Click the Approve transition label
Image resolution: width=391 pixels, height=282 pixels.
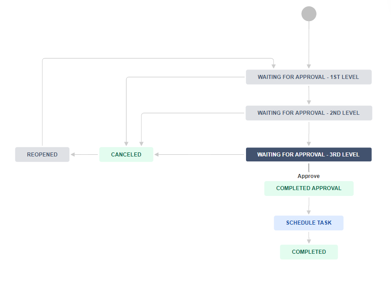coord(308,176)
